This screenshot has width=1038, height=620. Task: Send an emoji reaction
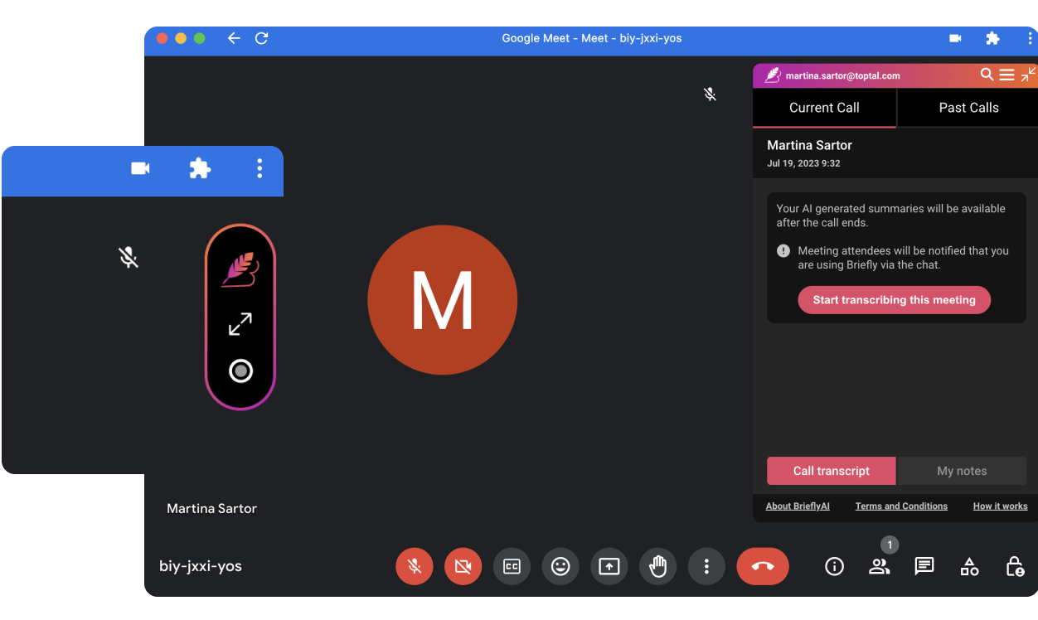(x=560, y=567)
